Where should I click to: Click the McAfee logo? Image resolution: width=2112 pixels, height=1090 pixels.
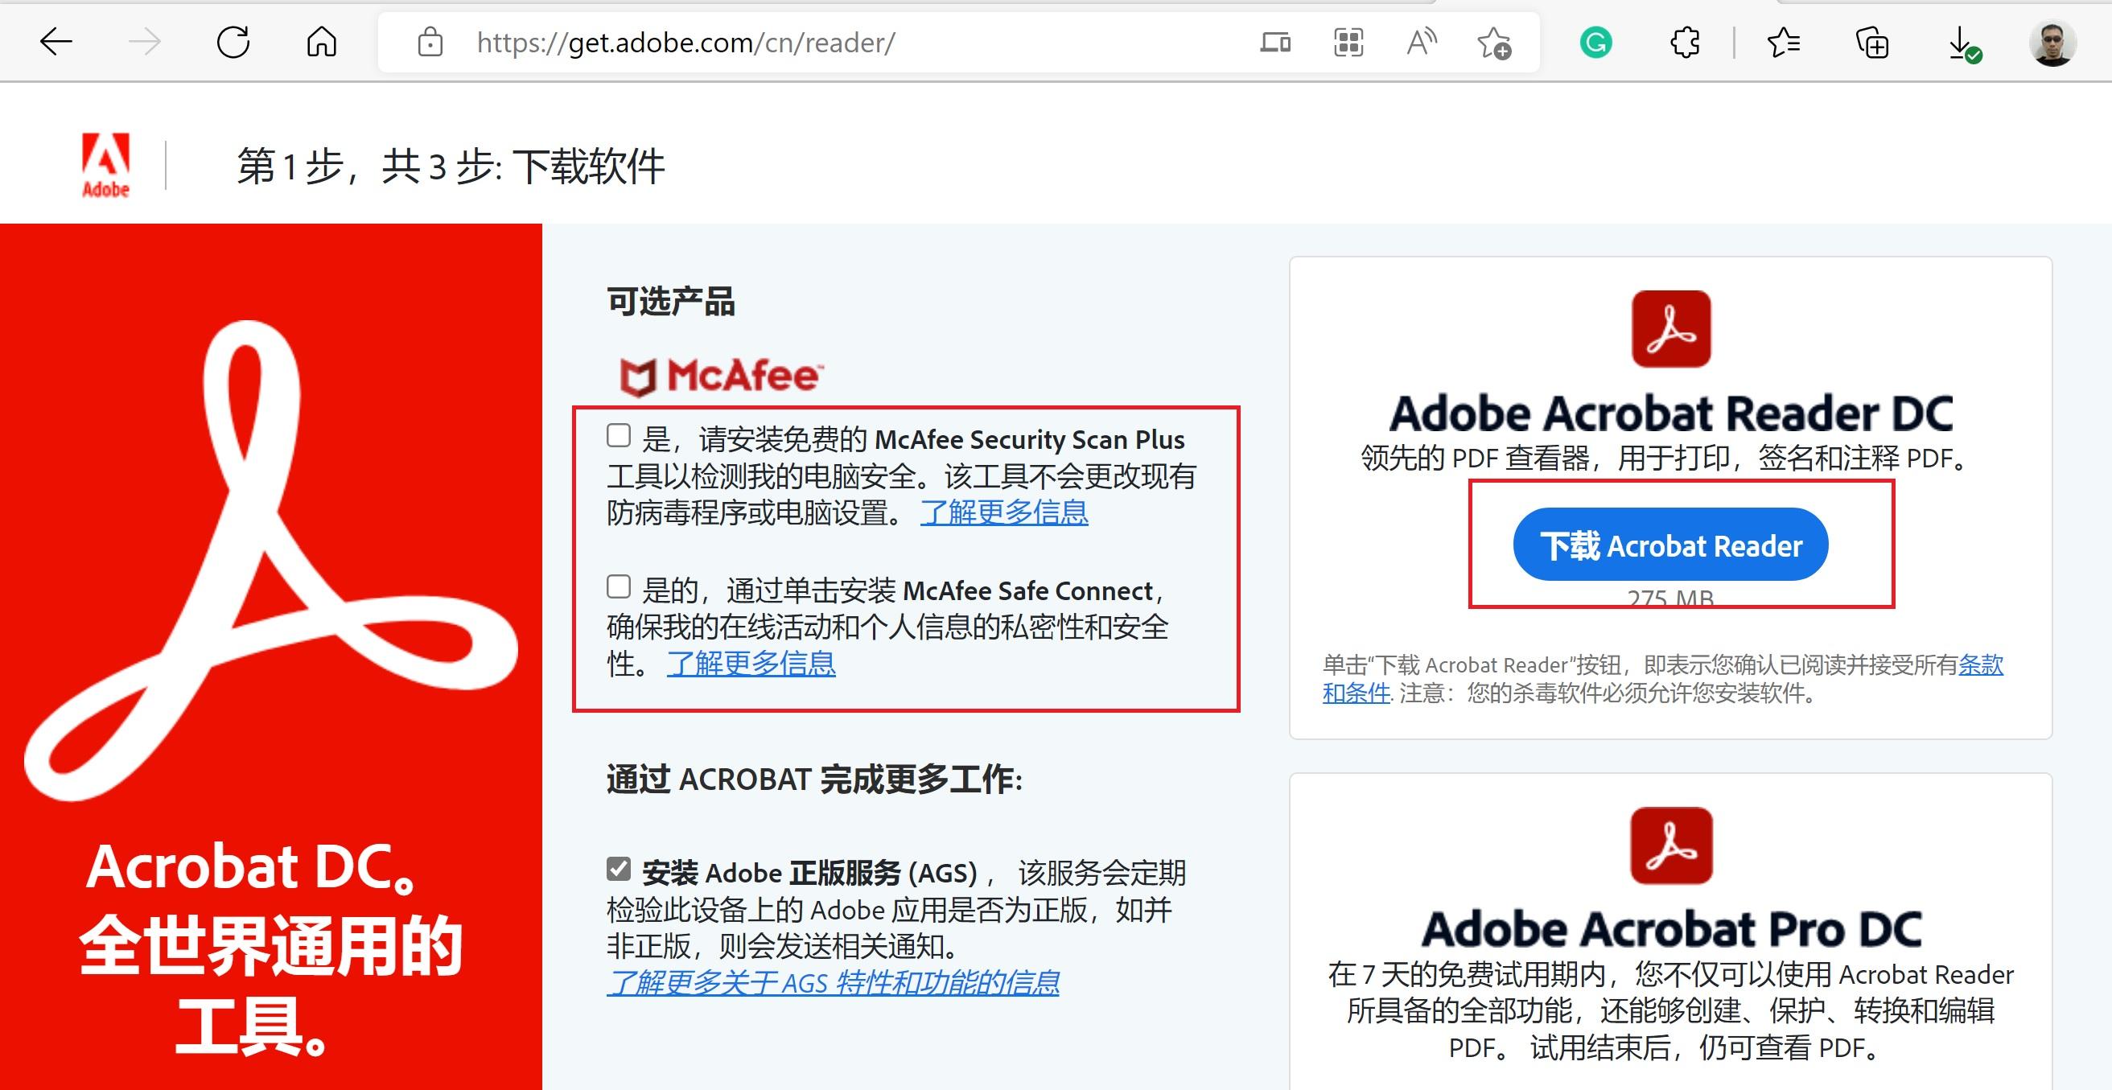[721, 376]
